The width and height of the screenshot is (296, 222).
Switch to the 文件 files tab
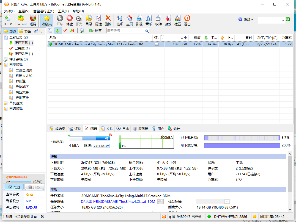(107, 129)
